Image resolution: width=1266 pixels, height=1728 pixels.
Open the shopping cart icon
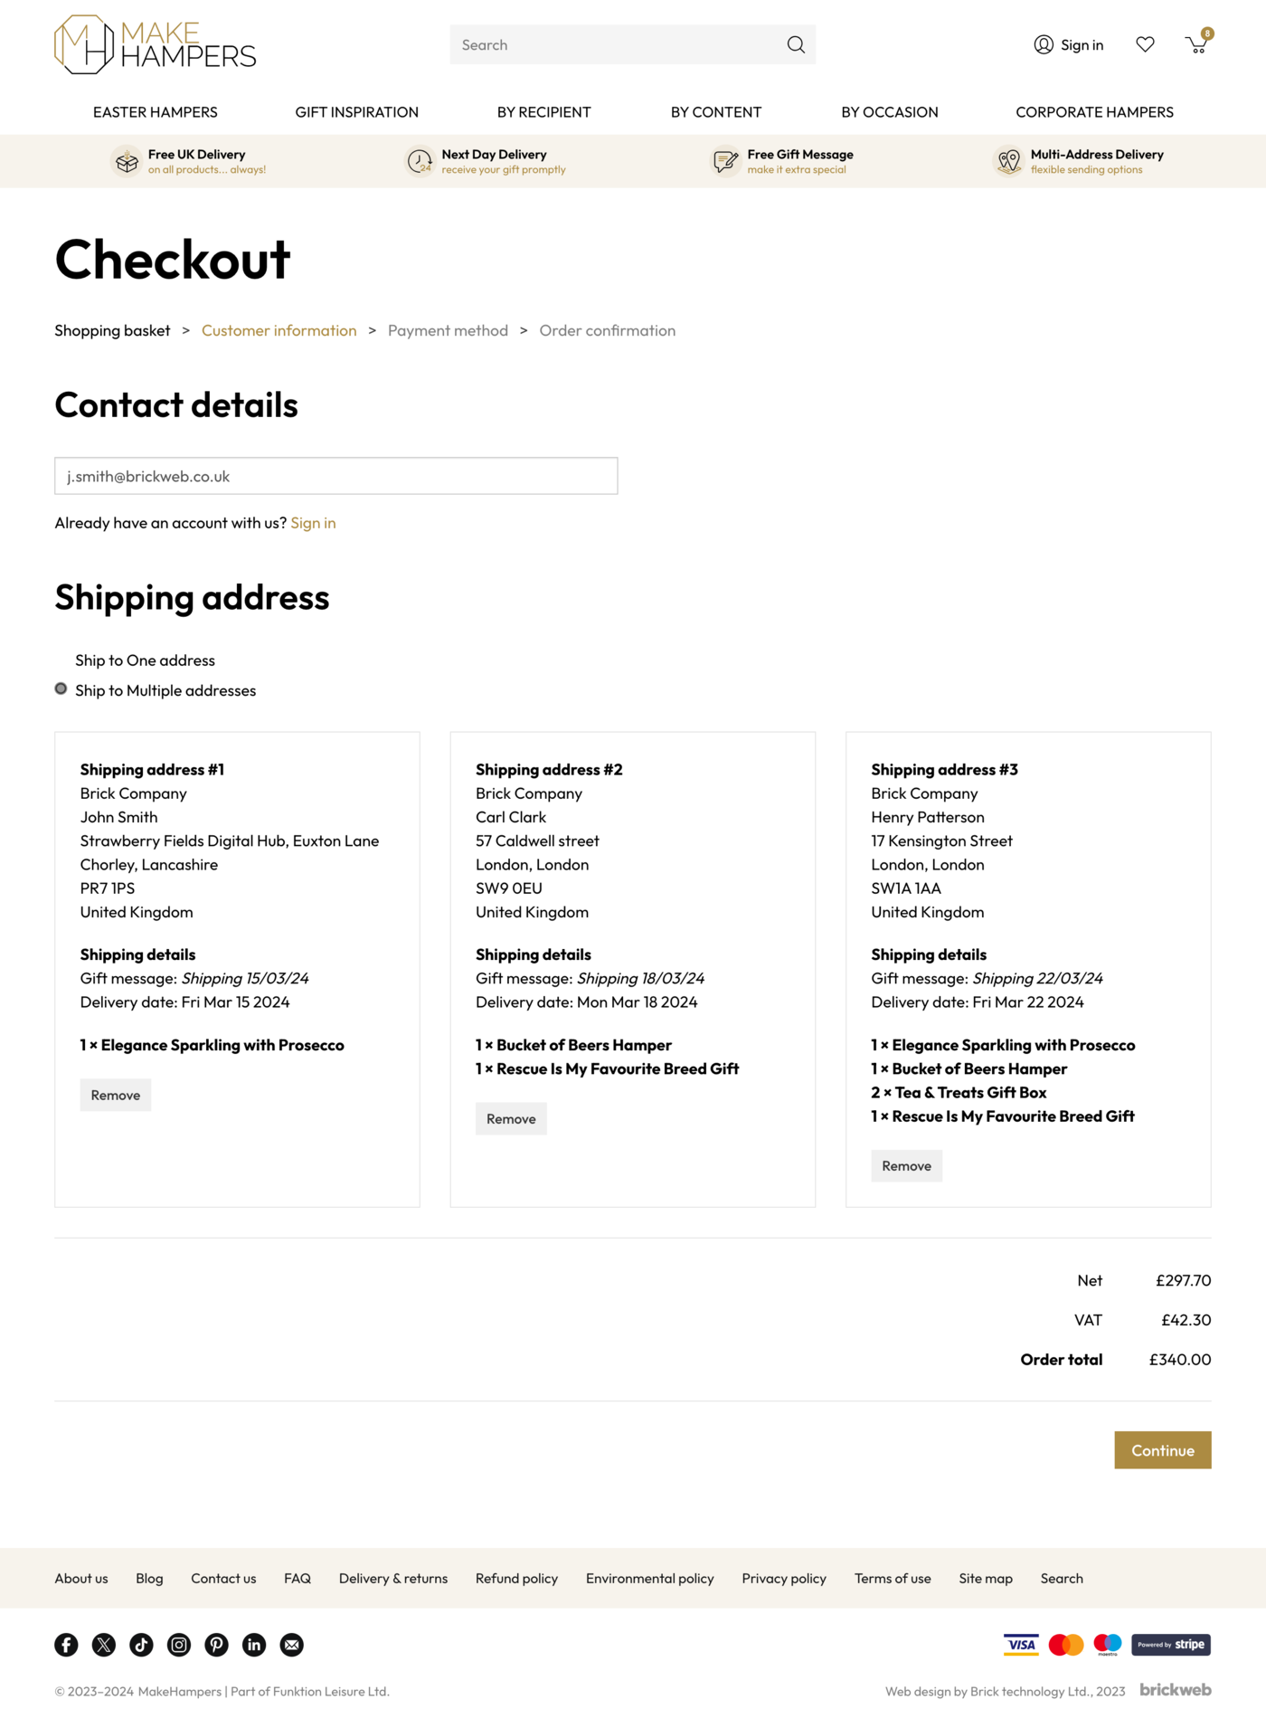click(x=1196, y=44)
